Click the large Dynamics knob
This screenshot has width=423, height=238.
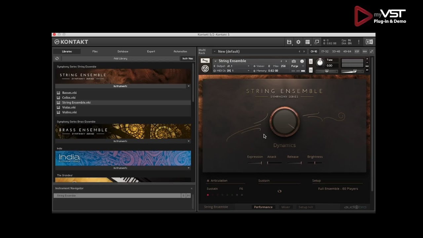285,121
